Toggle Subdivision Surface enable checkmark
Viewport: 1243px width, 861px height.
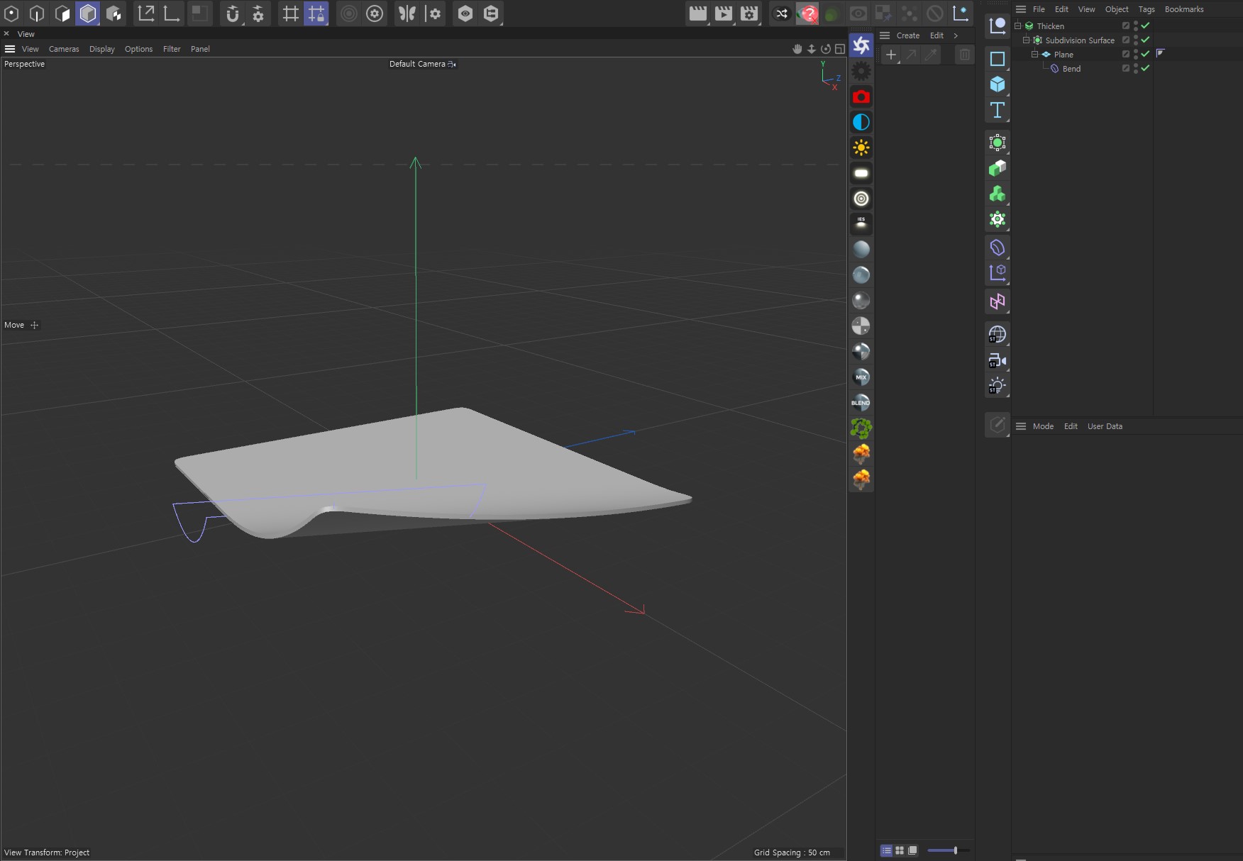point(1145,40)
